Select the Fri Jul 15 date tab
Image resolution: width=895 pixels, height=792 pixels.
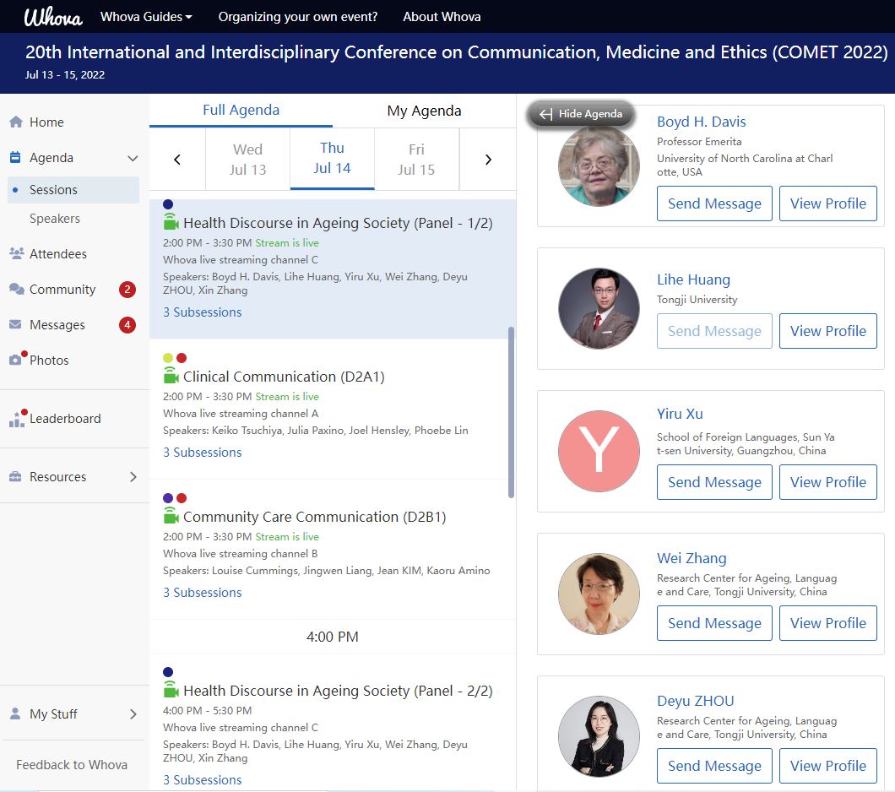click(x=416, y=159)
